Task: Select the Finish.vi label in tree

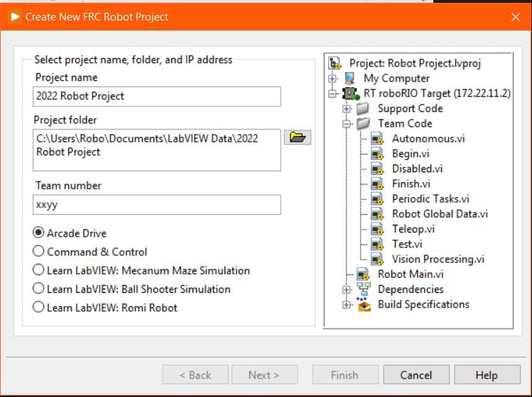Action: coord(411,184)
